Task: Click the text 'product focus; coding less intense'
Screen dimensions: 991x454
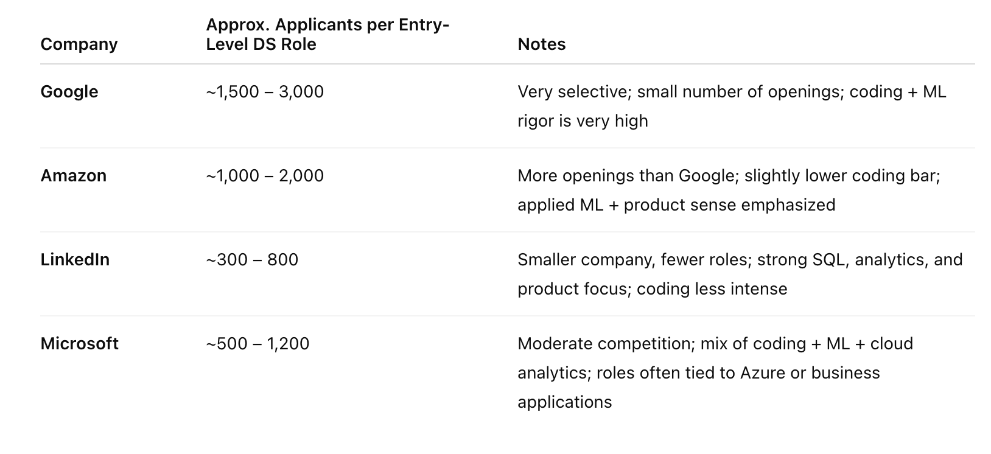Action: pyautogui.click(x=652, y=289)
